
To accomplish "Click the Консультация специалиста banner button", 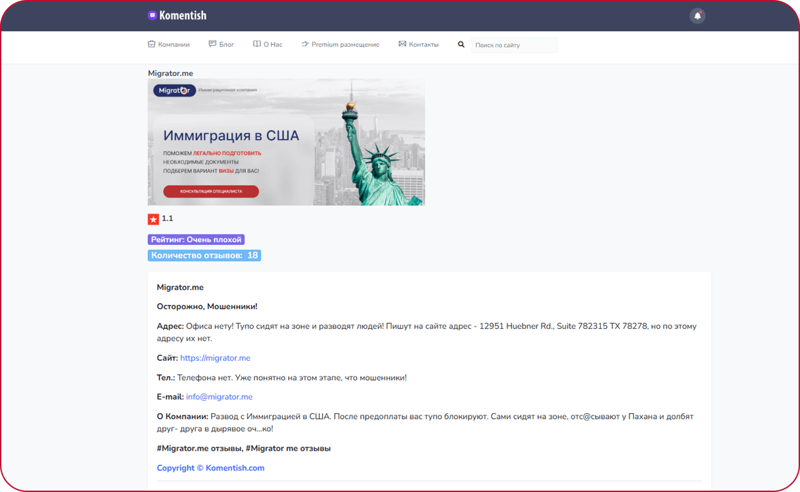I will (x=211, y=191).
